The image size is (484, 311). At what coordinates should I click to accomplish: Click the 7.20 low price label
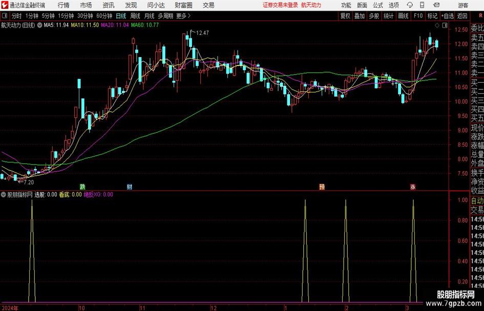[x=29, y=182]
